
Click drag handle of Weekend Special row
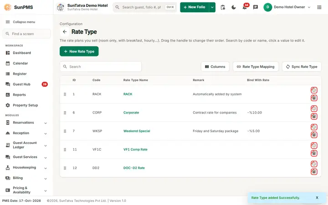[65, 131]
